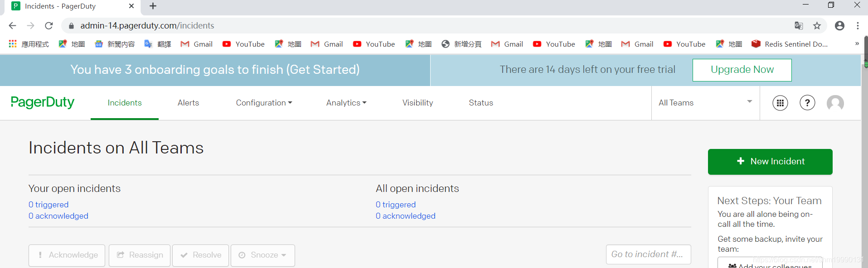Click the Upgrade Now button
Image resolution: width=868 pixels, height=268 pixels.
coord(742,70)
